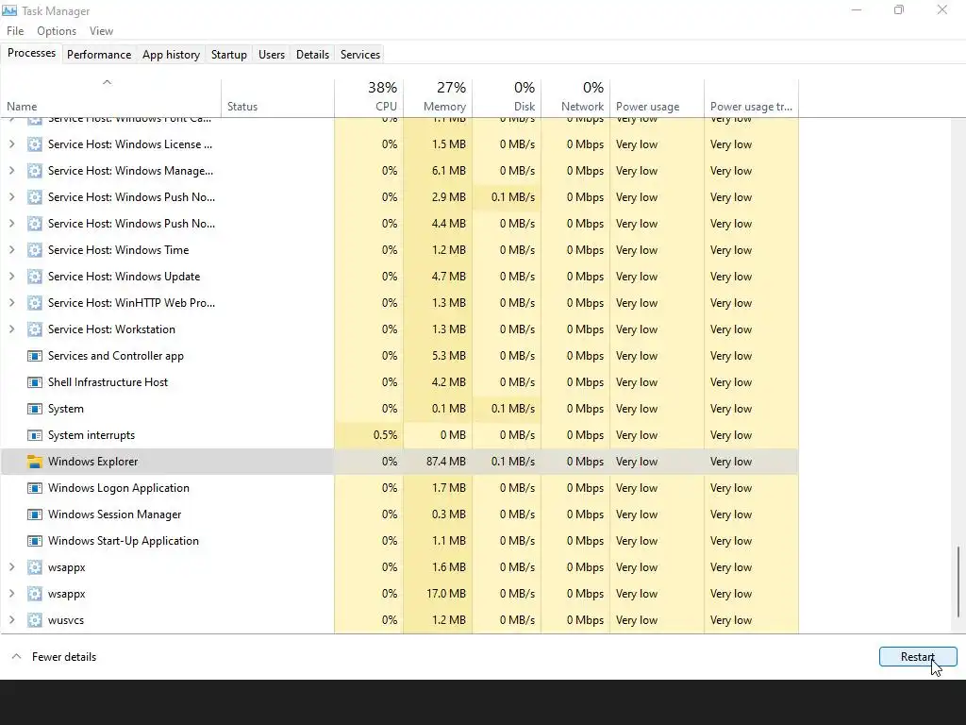
Task: Click the System interrupts process icon
Action: [x=35, y=435]
